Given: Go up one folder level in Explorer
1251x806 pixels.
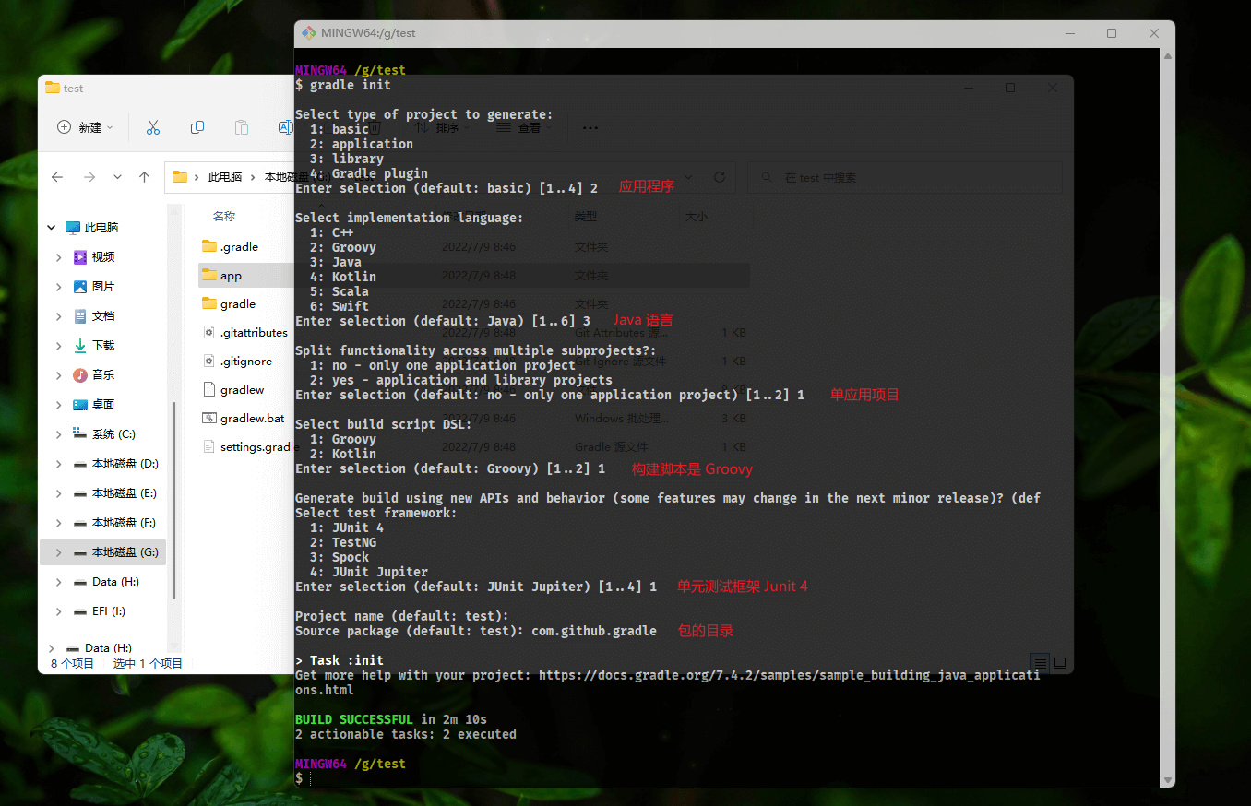Looking at the screenshot, I should 144,177.
